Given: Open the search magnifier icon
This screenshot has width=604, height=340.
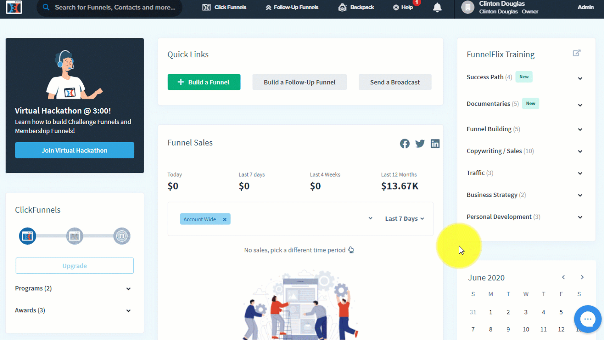Looking at the screenshot, I should (x=46, y=7).
